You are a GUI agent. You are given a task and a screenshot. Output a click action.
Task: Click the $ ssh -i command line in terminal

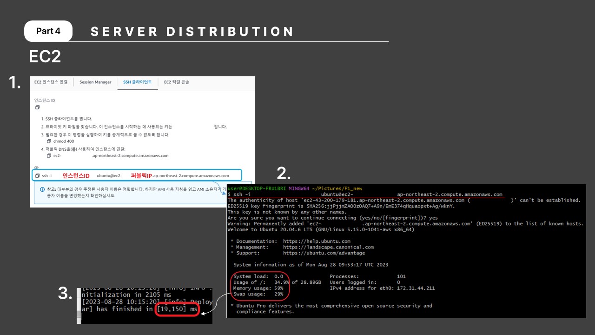tap(365, 194)
